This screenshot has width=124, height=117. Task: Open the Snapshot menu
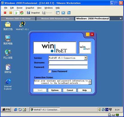tap(30, 8)
